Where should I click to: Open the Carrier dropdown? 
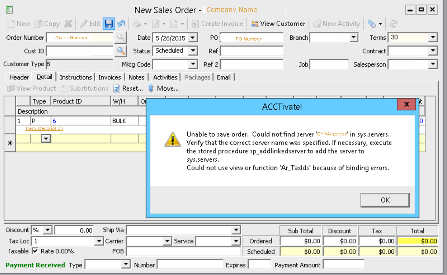coord(167,241)
